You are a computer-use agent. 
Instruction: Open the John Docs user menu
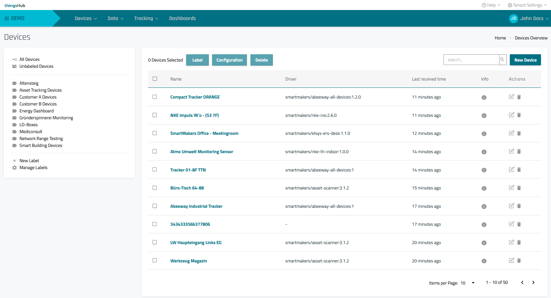pos(529,18)
